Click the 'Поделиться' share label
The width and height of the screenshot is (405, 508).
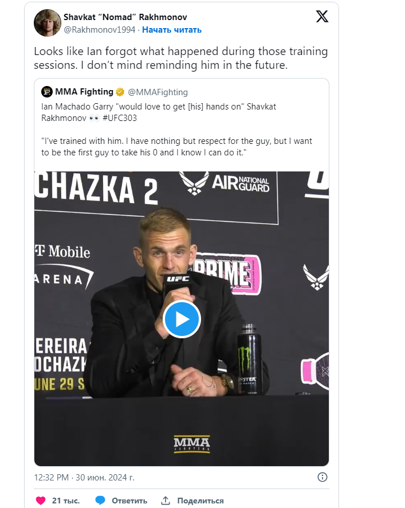[200, 501]
